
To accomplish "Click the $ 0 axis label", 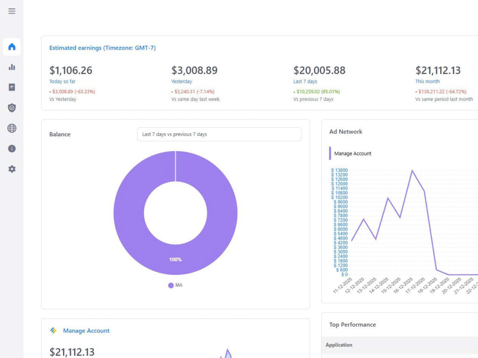I will [x=345, y=274].
